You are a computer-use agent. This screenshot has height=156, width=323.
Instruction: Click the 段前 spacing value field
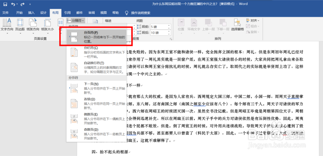(159, 27)
